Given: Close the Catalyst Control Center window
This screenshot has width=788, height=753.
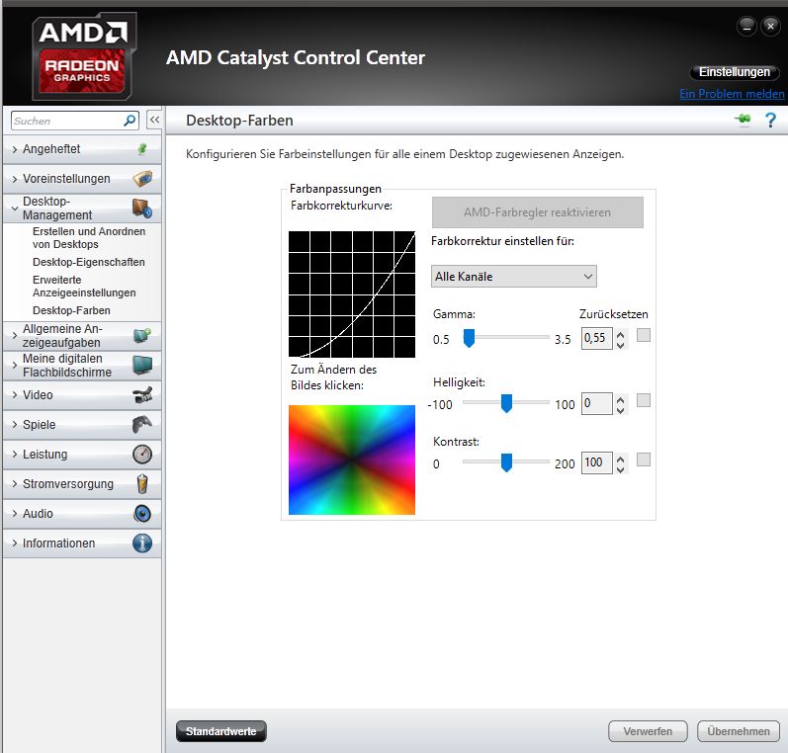Looking at the screenshot, I should point(770,26).
